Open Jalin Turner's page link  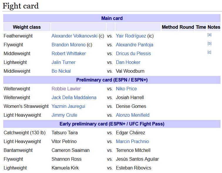(x=63, y=62)
